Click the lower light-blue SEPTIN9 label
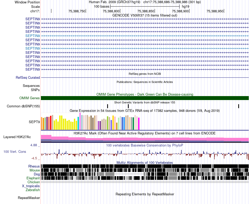249x204 pixels. point(33,48)
